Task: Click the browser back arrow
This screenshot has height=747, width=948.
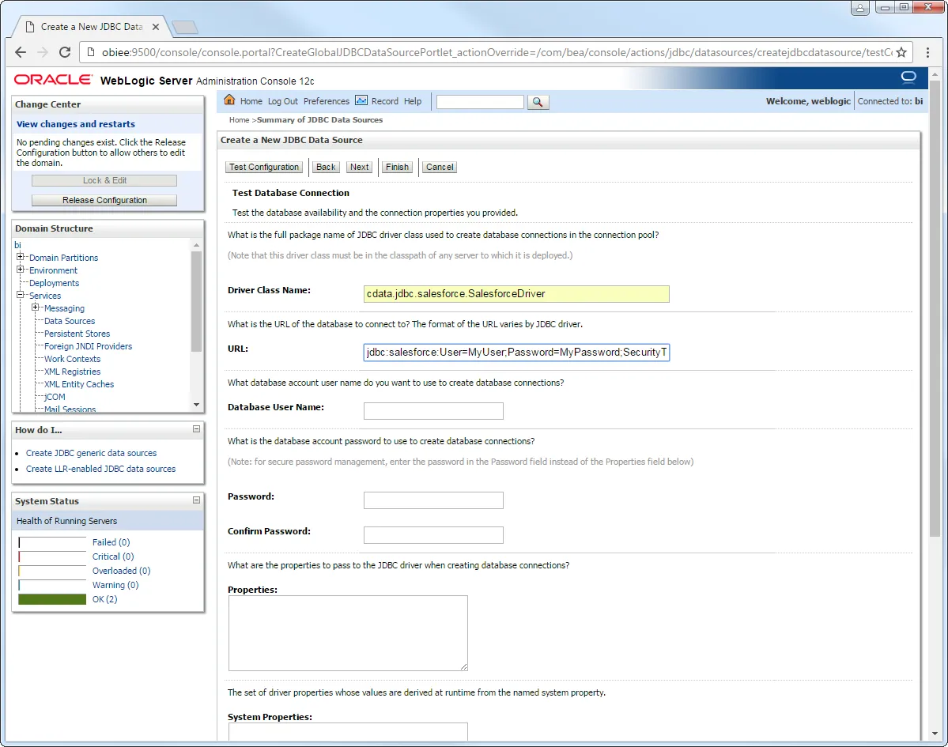Action: [20, 51]
